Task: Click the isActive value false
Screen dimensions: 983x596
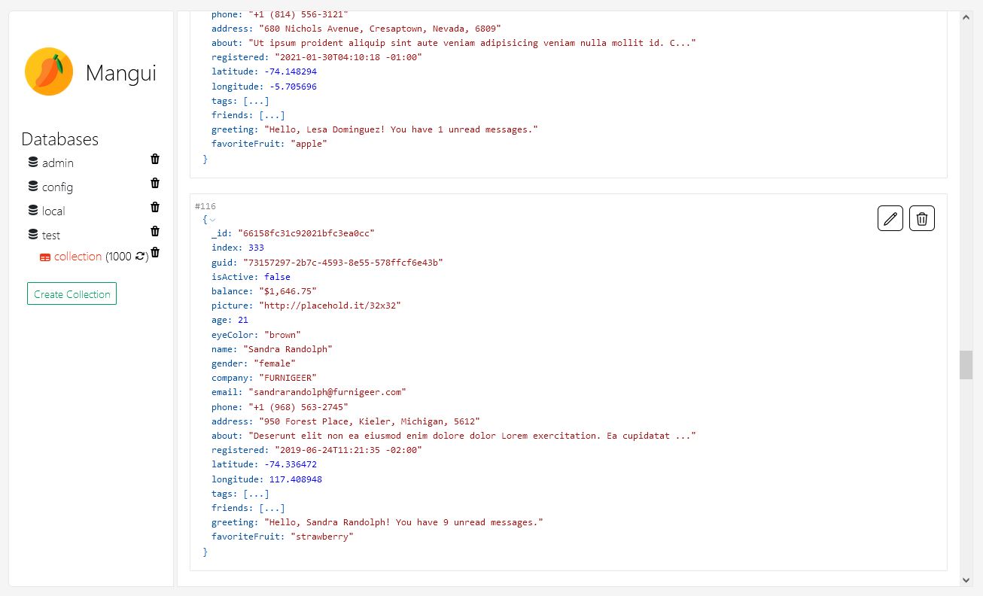Action: click(277, 276)
